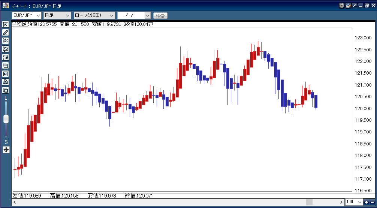
Task: Open the EUR/JPY currency pair dropdown
Action: 27,15
